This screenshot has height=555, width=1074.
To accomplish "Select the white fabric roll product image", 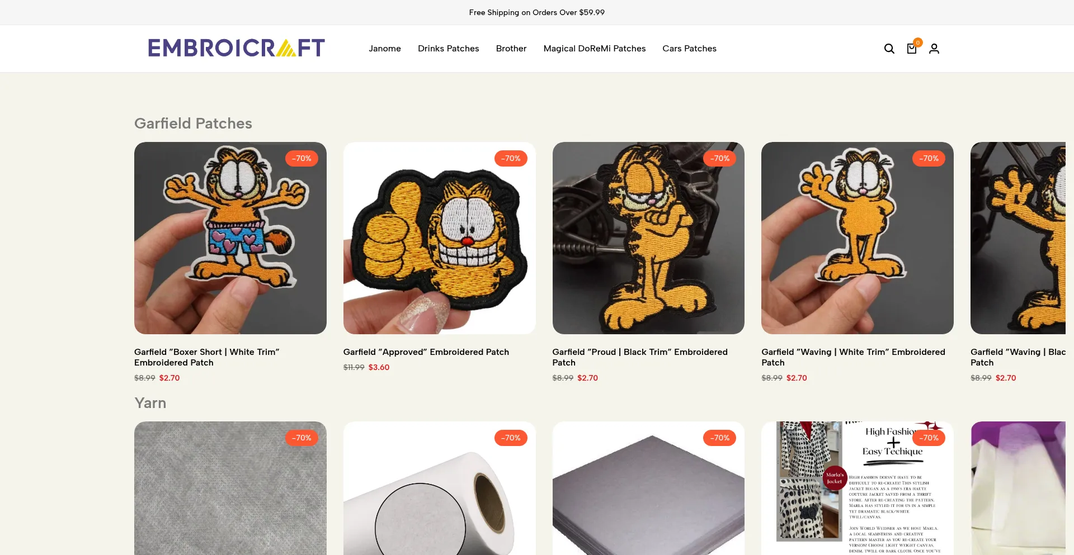I will (440, 488).
